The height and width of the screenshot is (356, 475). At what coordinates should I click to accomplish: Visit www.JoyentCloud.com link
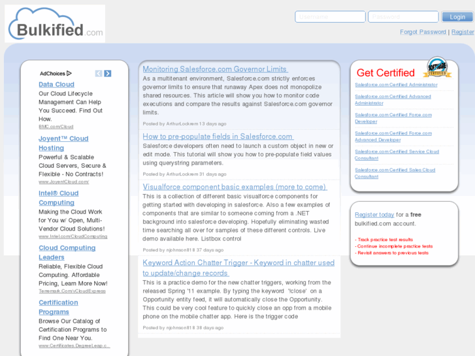click(63, 182)
